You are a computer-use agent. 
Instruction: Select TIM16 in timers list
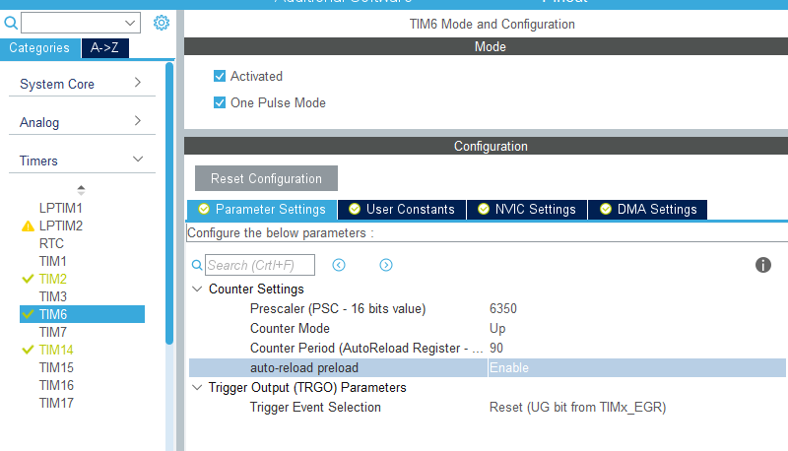click(x=56, y=385)
